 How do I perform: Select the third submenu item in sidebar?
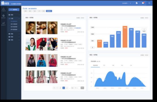[14, 27]
